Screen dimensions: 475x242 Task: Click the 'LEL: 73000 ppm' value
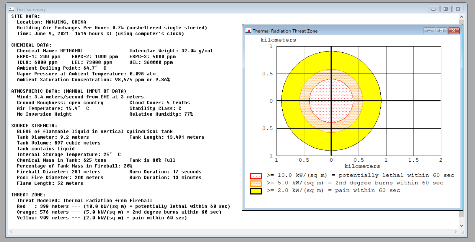tap(92, 62)
